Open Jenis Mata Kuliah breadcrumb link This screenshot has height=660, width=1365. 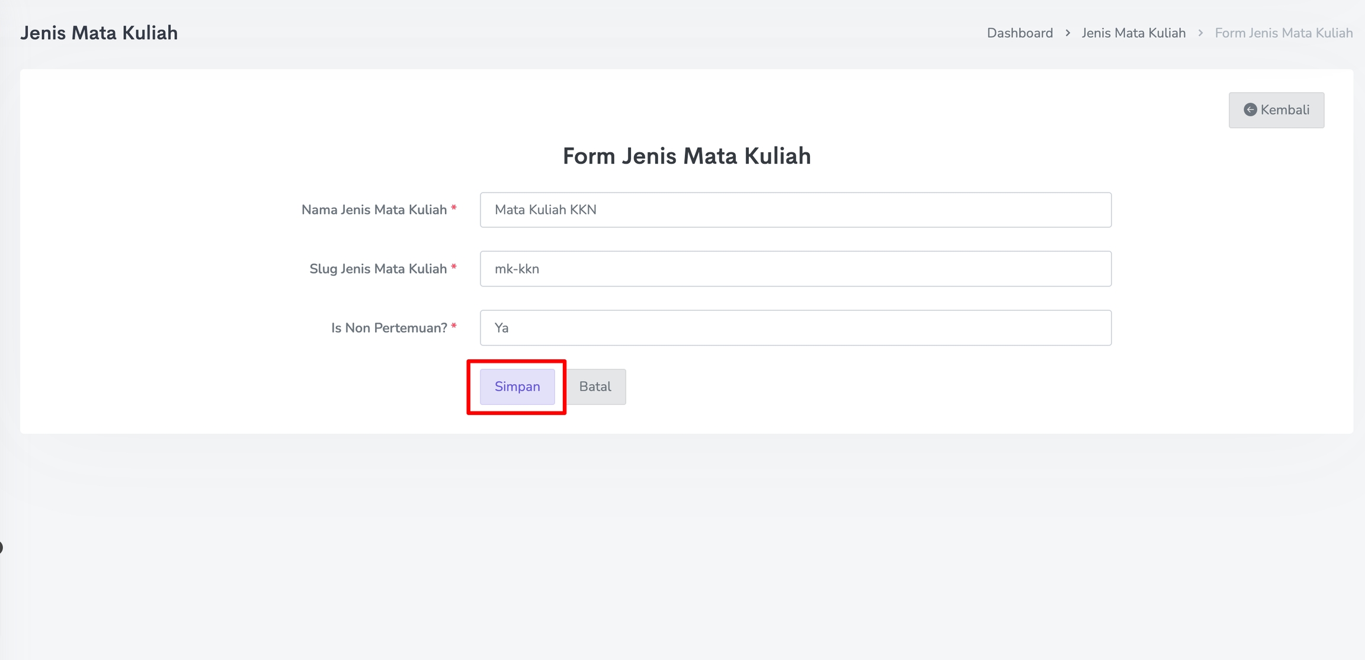pos(1133,33)
